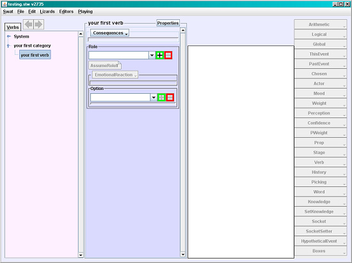Screen dimensions: 352x263
Task: Open the Consequences dropdown button
Action: point(110,33)
